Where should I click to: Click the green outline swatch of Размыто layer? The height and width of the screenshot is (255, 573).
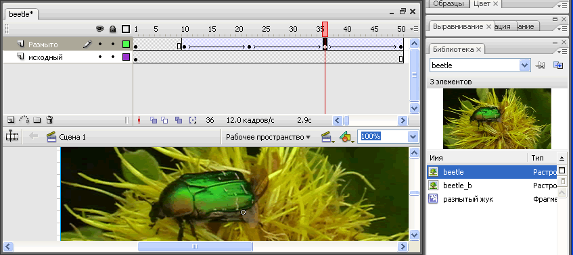click(126, 45)
